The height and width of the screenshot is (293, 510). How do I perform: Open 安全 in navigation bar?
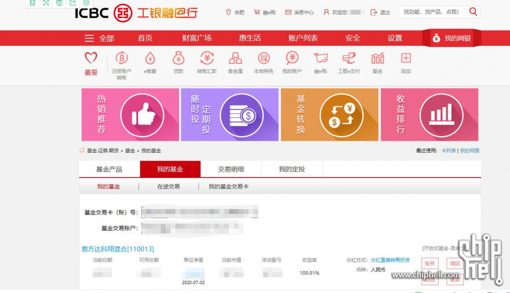[x=353, y=38]
